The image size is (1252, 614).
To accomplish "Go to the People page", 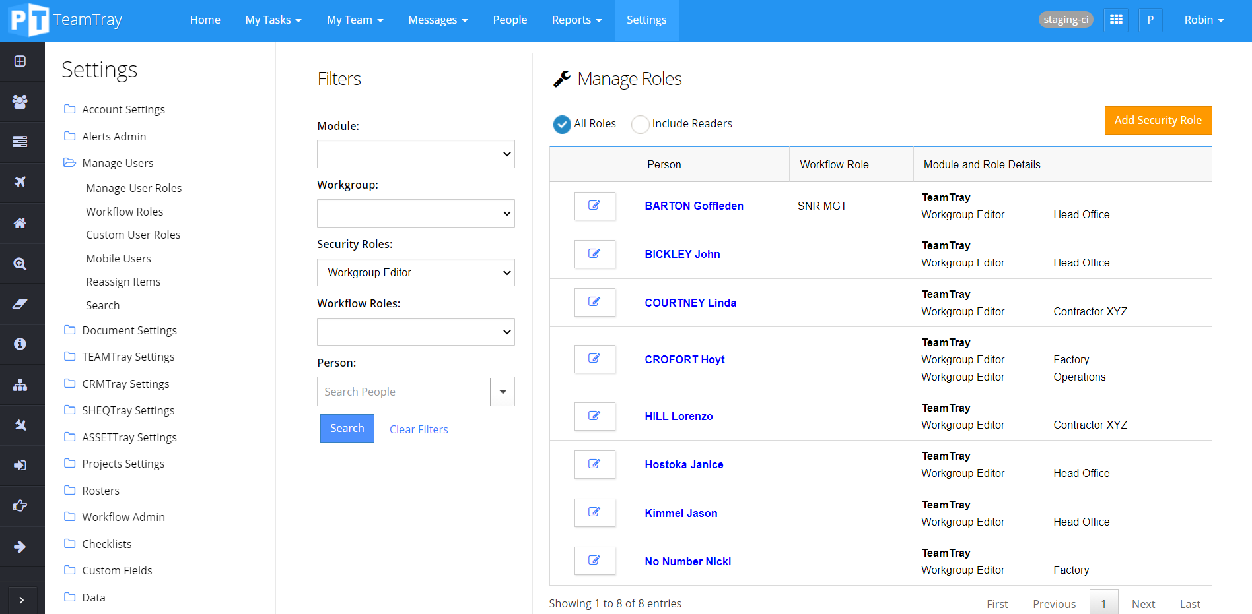I will tap(510, 20).
